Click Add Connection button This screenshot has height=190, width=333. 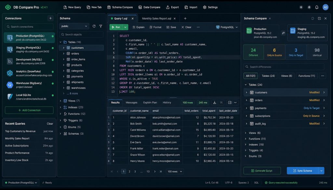[x=29, y=110]
